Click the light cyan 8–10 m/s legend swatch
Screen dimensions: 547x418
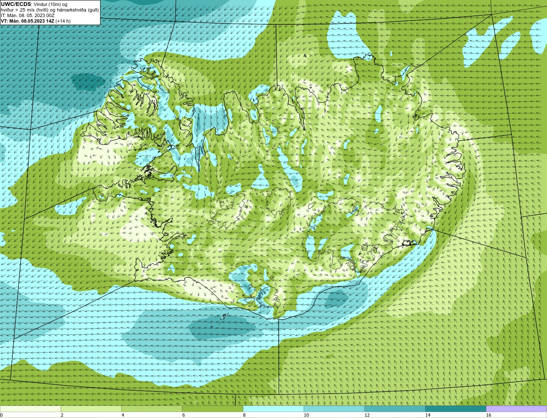pyautogui.click(x=273, y=409)
